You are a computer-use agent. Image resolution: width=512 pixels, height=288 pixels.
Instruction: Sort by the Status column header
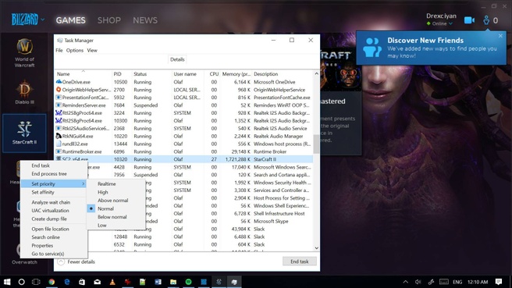[x=151, y=74]
